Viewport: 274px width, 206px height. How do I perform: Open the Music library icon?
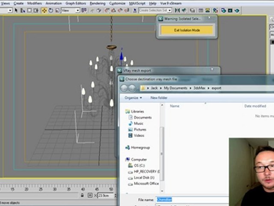(x=130, y=123)
